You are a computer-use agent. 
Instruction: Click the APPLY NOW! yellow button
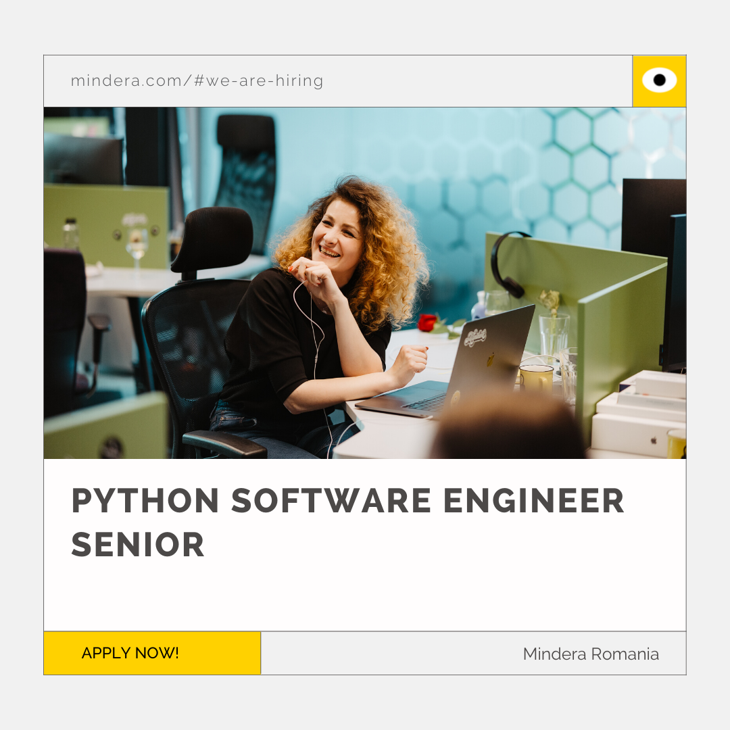click(152, 653)
